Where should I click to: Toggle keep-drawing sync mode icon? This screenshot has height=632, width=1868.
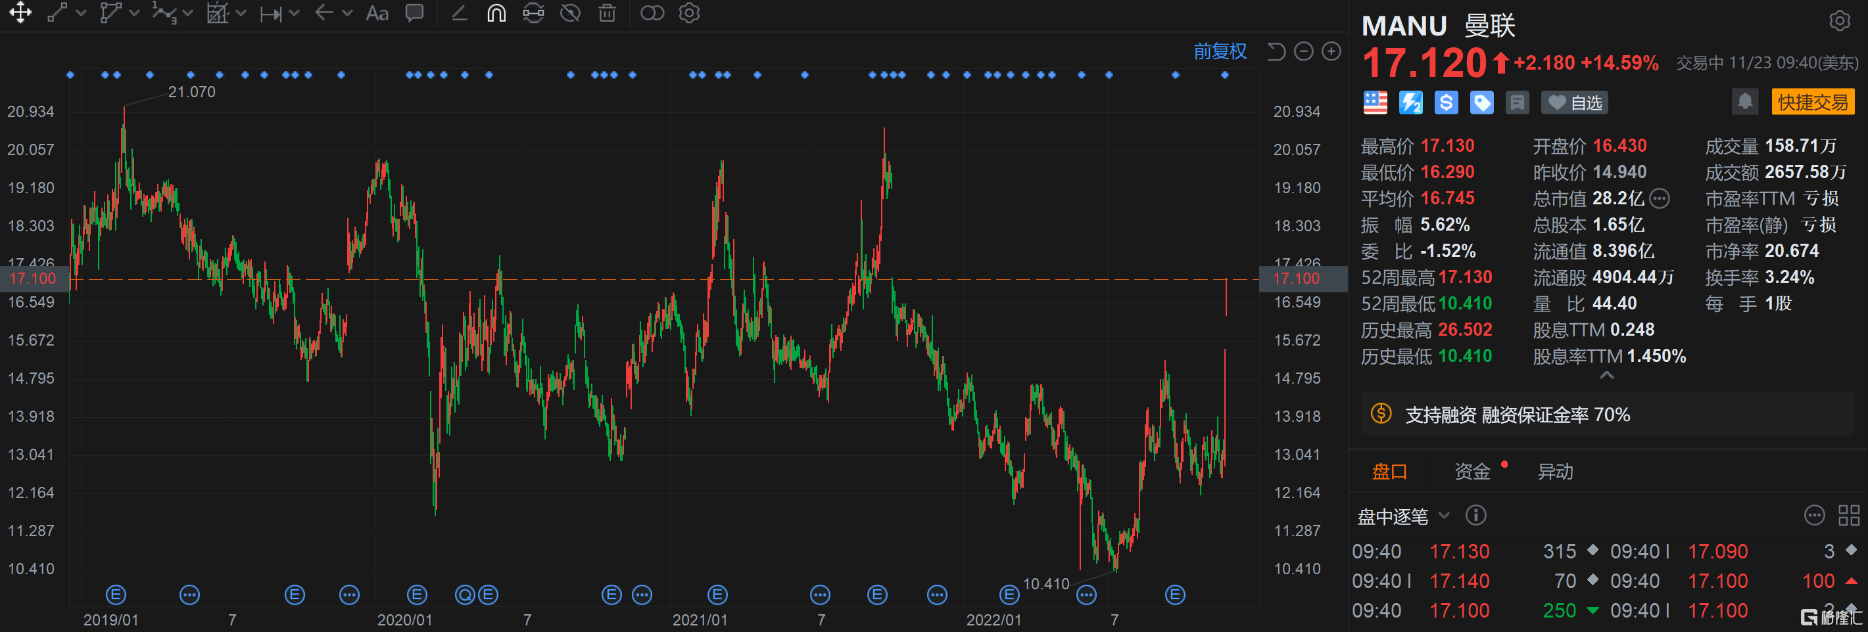[533, 13]
